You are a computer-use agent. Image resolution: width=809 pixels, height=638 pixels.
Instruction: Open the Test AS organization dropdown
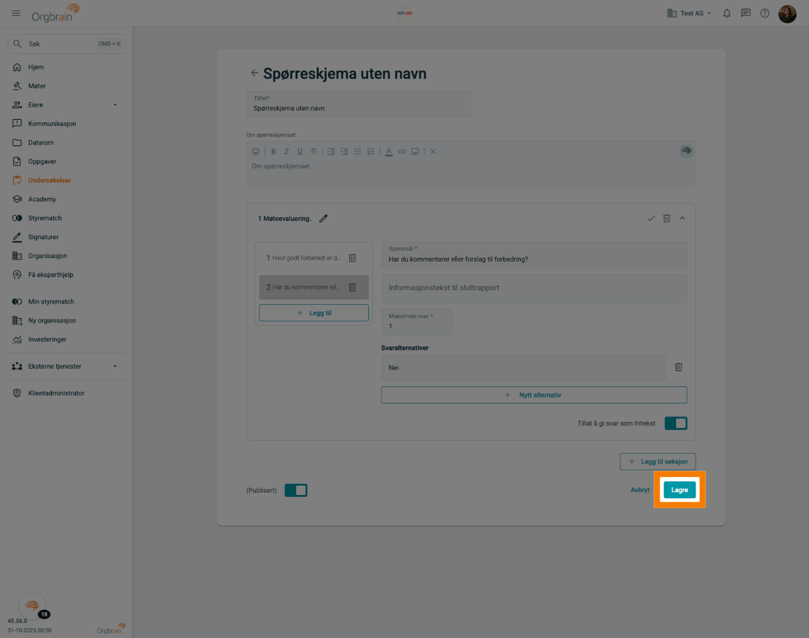point(689,13)
